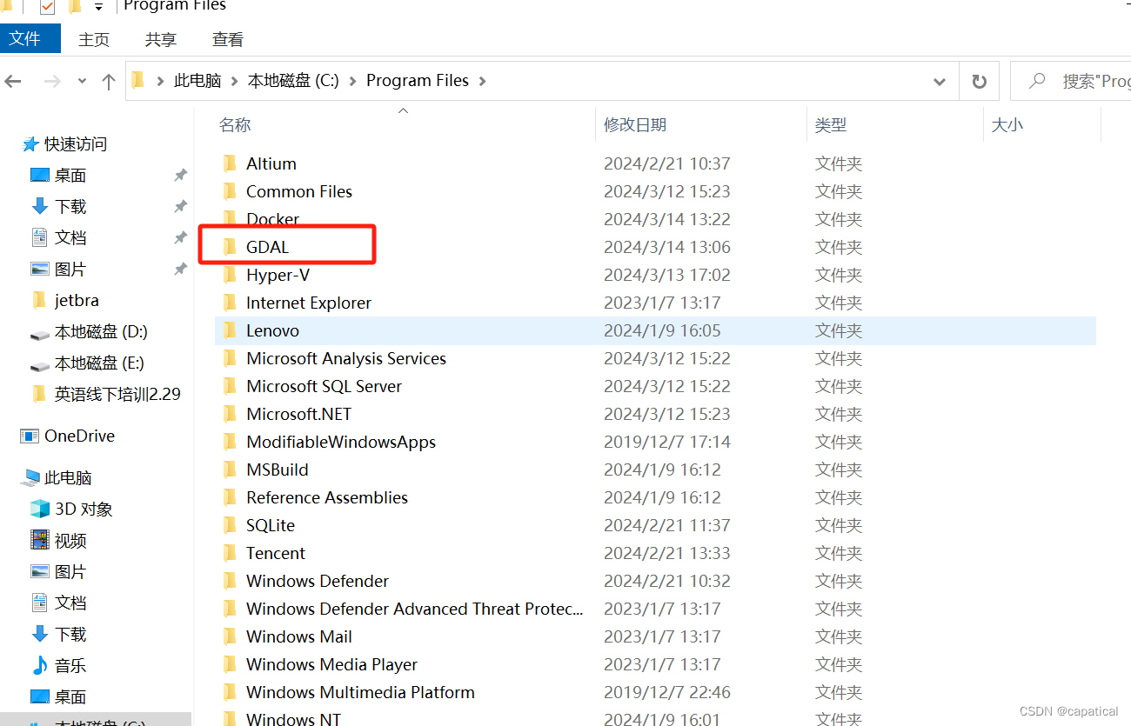Click the properties checkmark quick access icon
Image resolution: width=1131 pixels, height=726 pixels.
(x=47, y=7)
